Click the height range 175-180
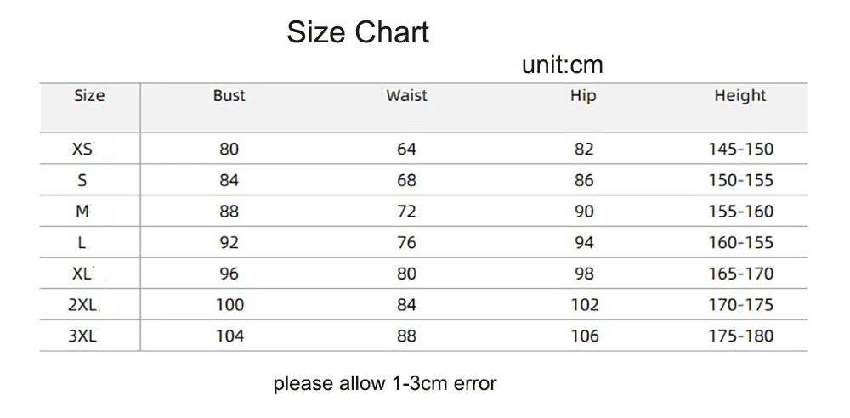The width and height of the screenshot is (850, 418). coord(741,336)
